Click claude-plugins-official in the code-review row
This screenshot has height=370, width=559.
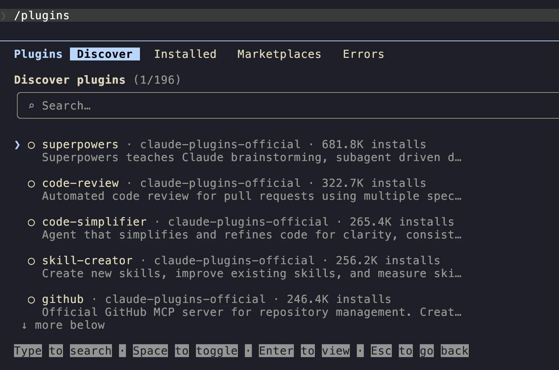tap(220, 183)
